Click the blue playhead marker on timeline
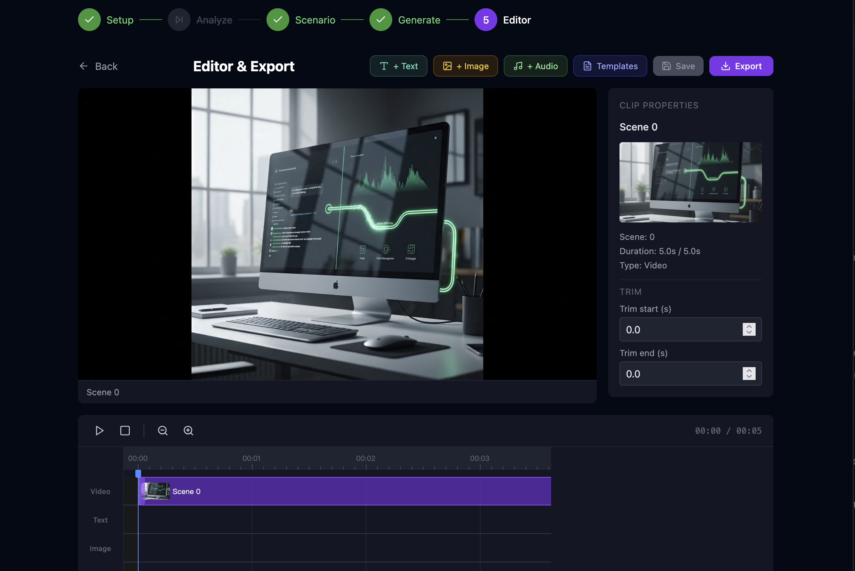 coord(138,473)
